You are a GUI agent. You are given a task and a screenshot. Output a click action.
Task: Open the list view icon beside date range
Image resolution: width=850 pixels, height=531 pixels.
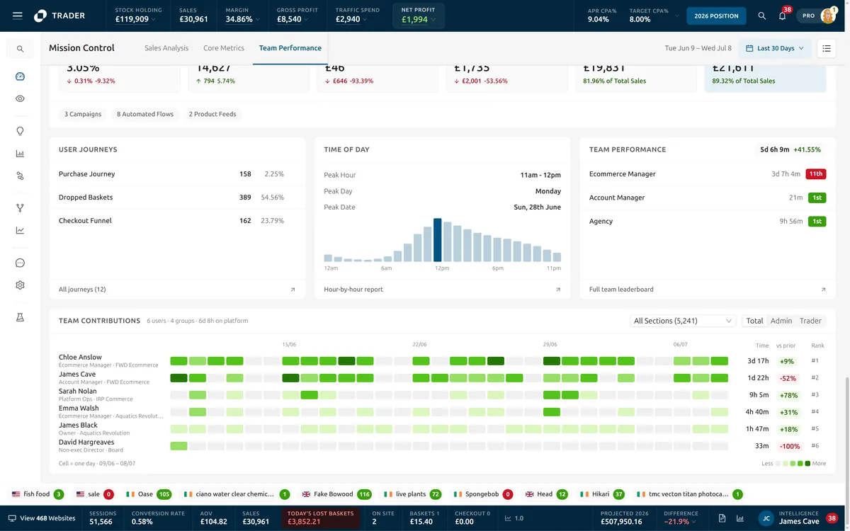(826, 48)
